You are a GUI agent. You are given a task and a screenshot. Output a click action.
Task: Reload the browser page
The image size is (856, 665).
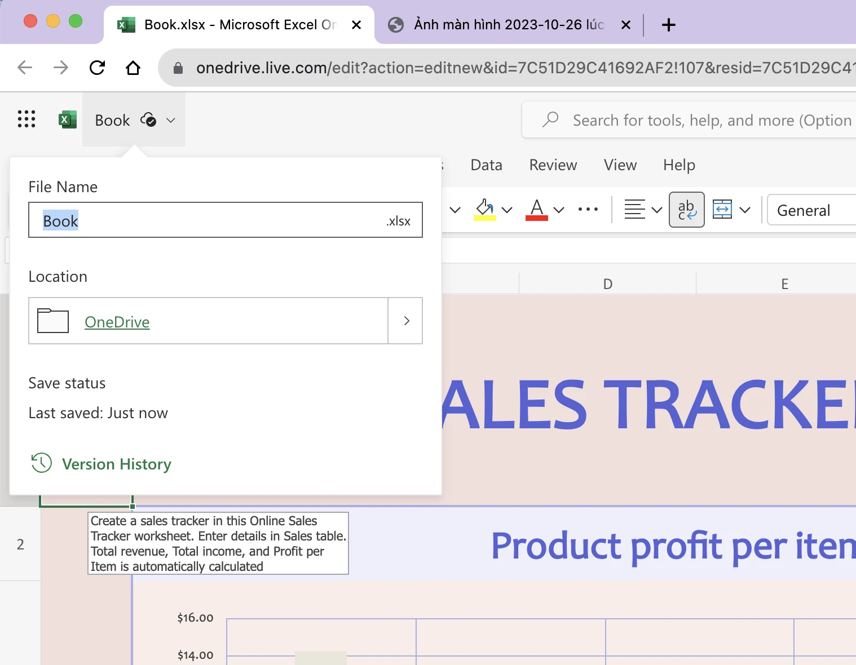(97, 68)
